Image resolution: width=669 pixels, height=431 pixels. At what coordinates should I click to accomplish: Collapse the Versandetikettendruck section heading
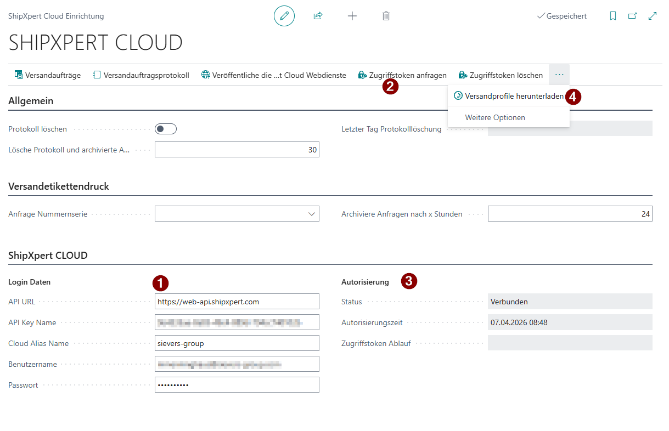coord(59,186)
